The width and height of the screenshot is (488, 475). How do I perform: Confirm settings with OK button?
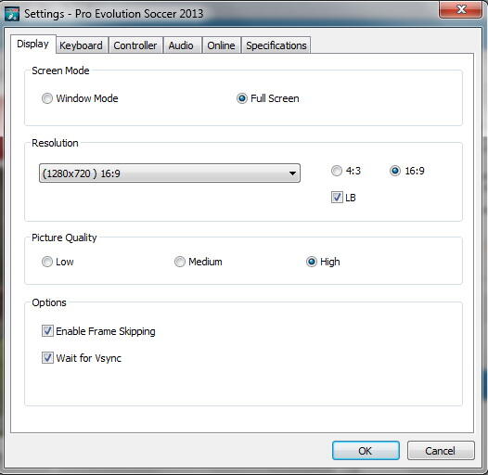pos(366,450)
